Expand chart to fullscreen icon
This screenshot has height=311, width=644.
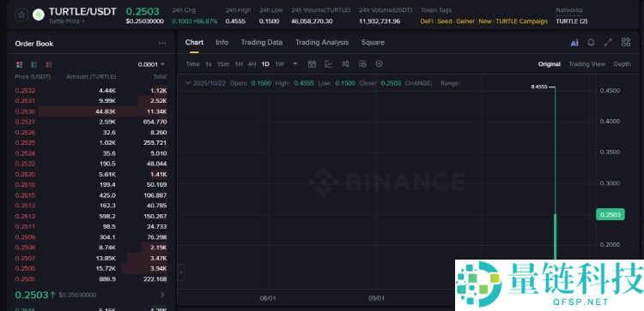coord(608,42)
